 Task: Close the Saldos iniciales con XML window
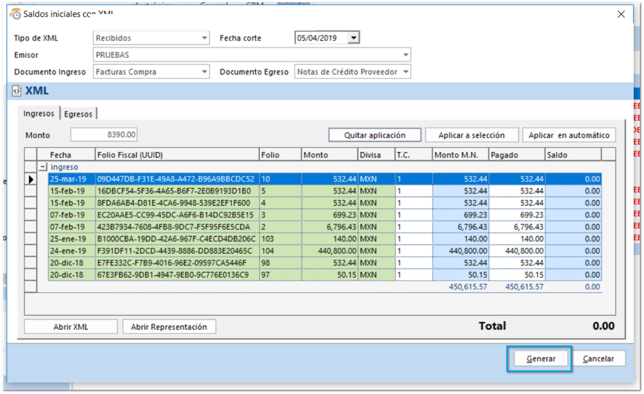coord(621,14)
